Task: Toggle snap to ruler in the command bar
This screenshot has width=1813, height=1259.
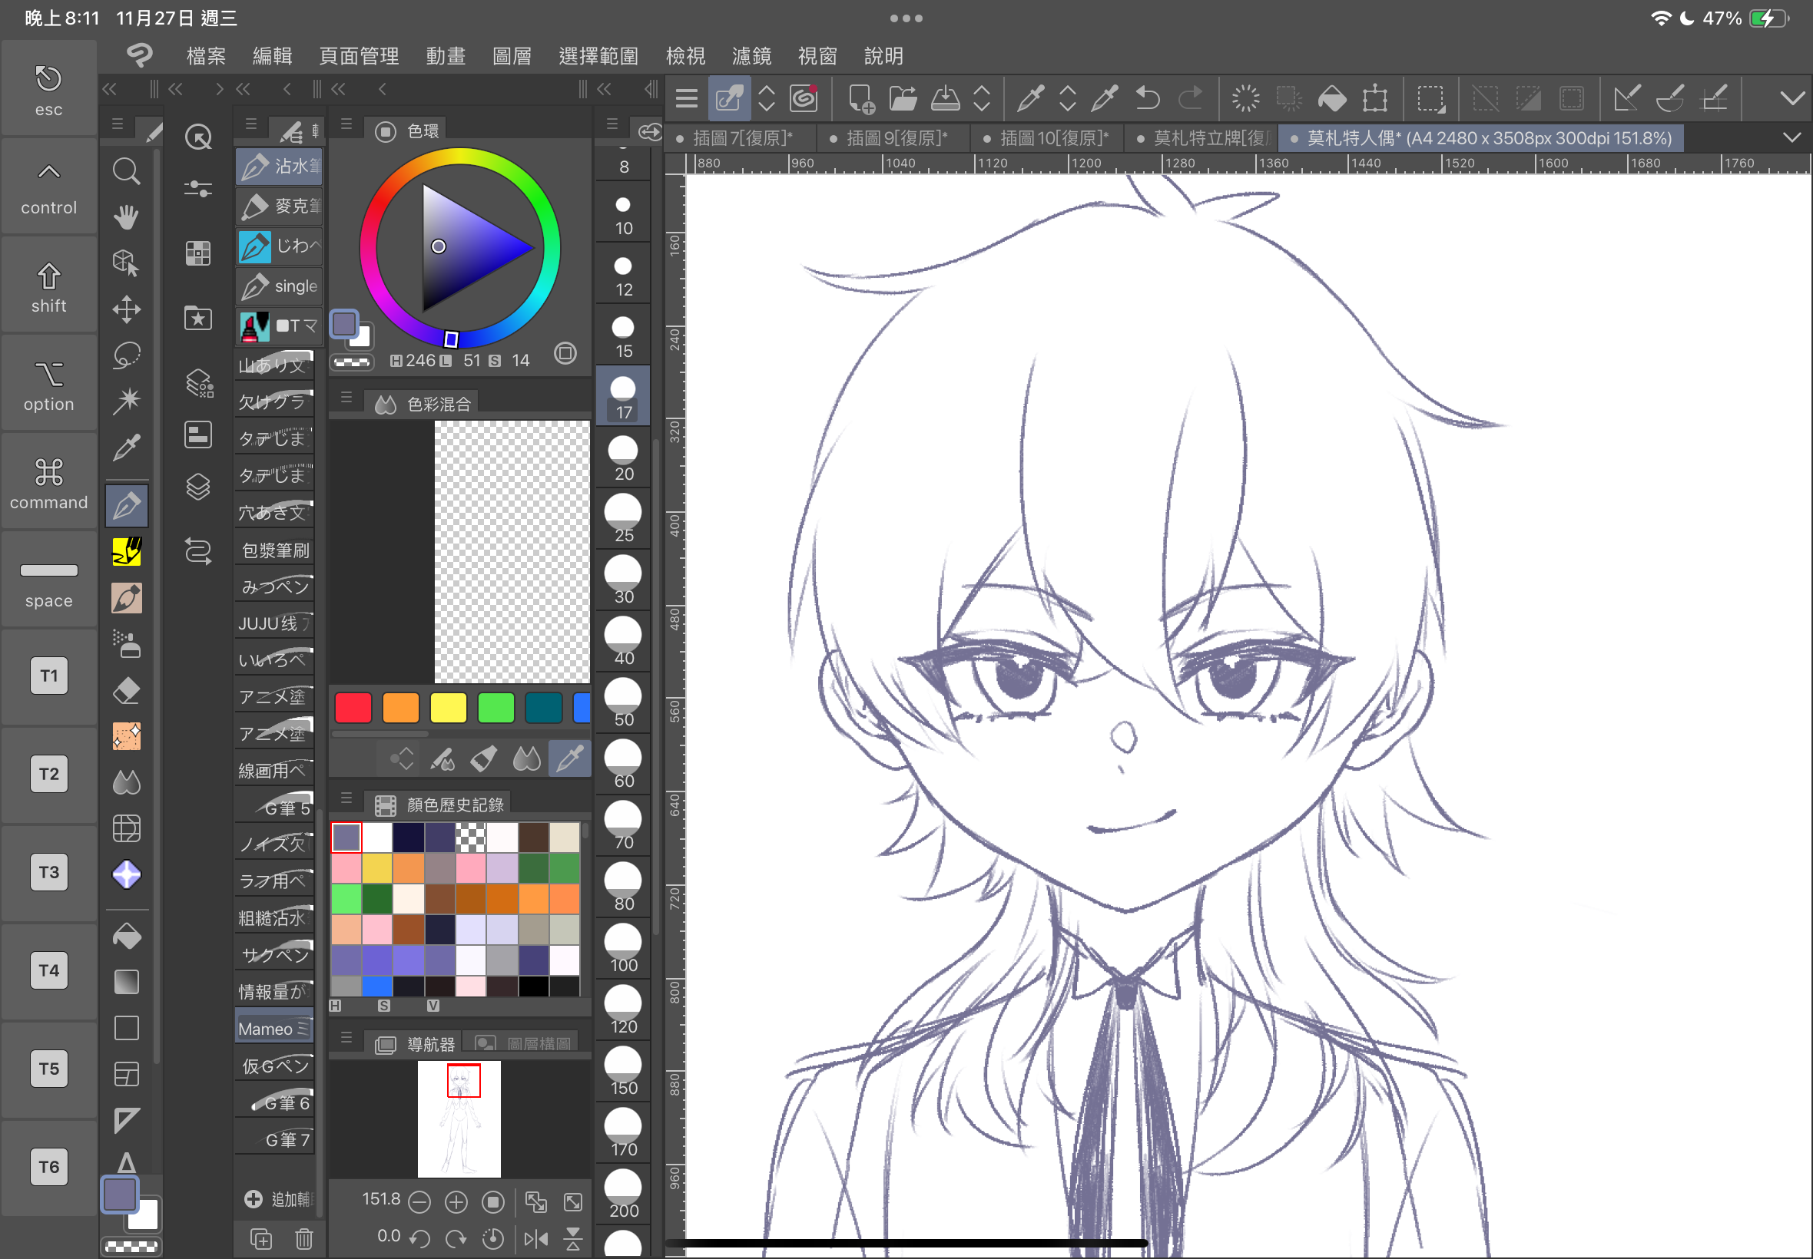Action: point(1628,98)
